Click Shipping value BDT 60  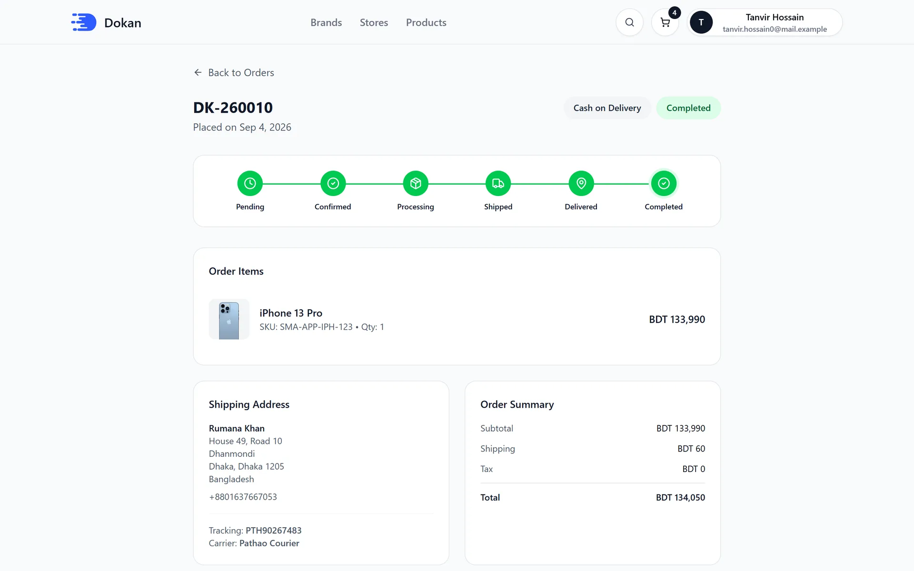click(x=691, y=449)
